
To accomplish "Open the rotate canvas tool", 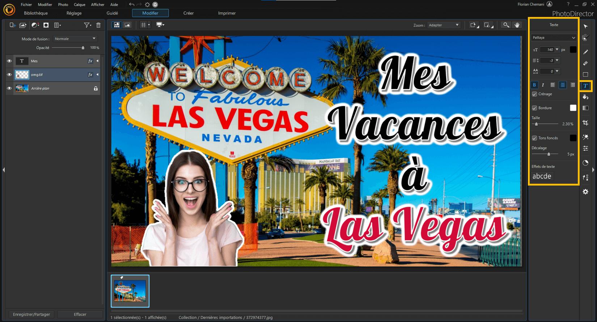I will [474, 25].
